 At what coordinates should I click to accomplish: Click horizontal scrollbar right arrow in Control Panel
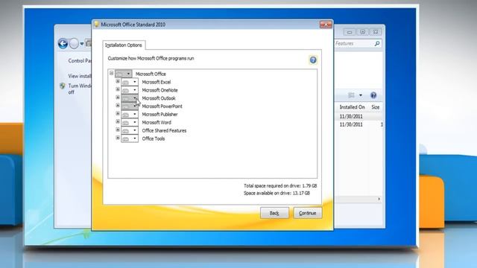[x=379, y=199]
